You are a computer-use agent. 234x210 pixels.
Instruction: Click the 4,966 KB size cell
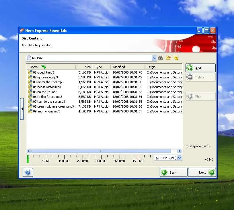(85, 82)
